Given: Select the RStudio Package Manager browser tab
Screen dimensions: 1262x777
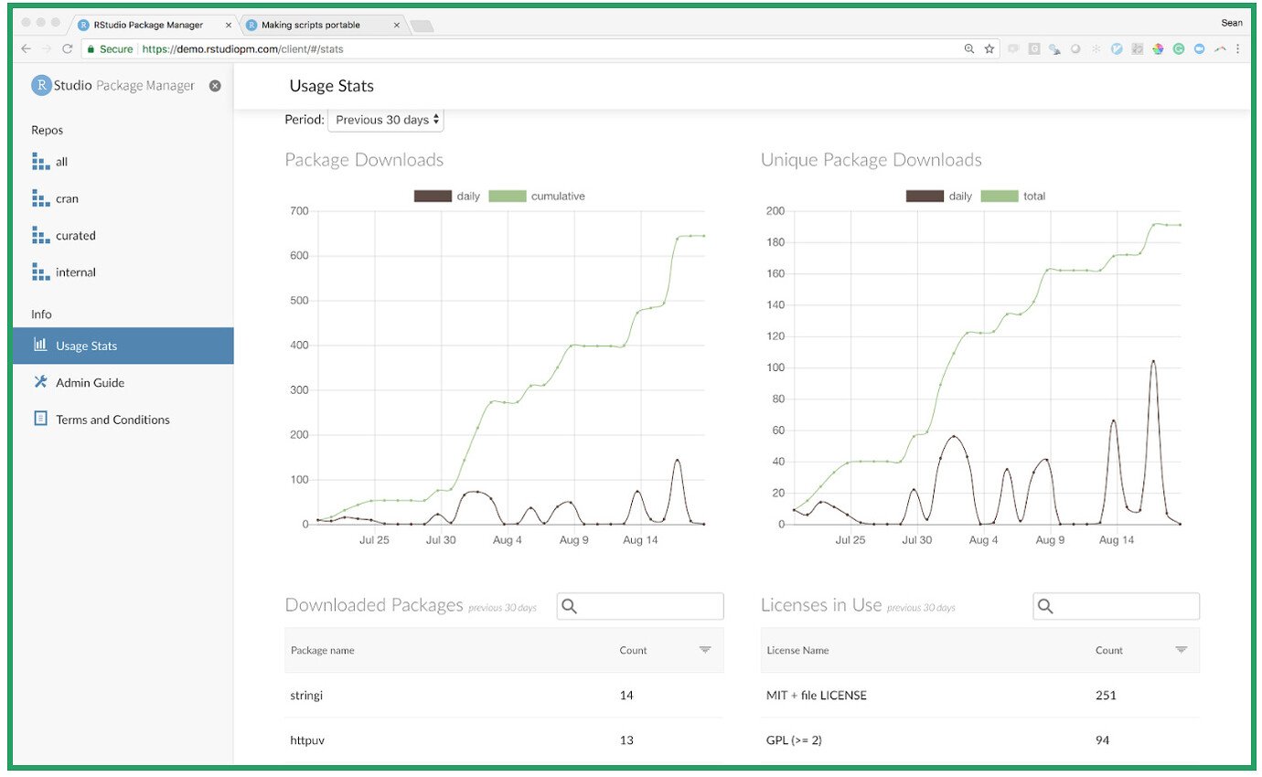Looking at the screenshot, I should [146, 25].
